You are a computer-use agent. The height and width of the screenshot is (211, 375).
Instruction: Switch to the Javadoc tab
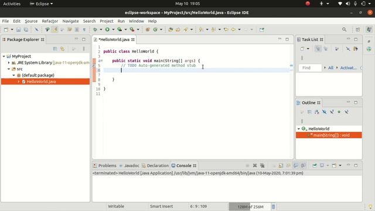129,165
